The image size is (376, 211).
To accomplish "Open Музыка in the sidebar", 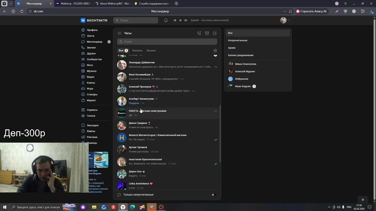I will tap(91, 71).
